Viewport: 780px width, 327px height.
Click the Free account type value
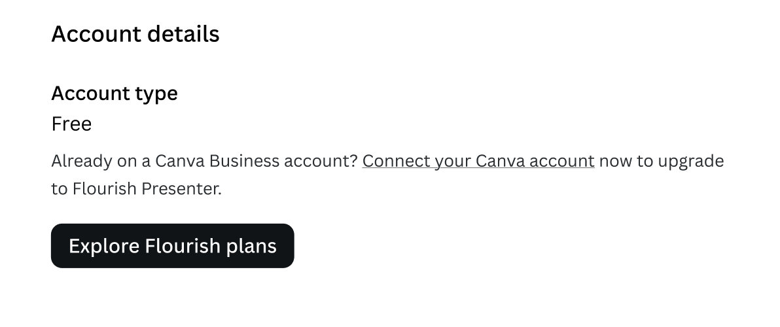pos(71,124)
